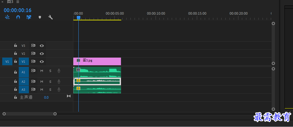
Task: Toggle sync lock on V3
Action: click(33, 46)
